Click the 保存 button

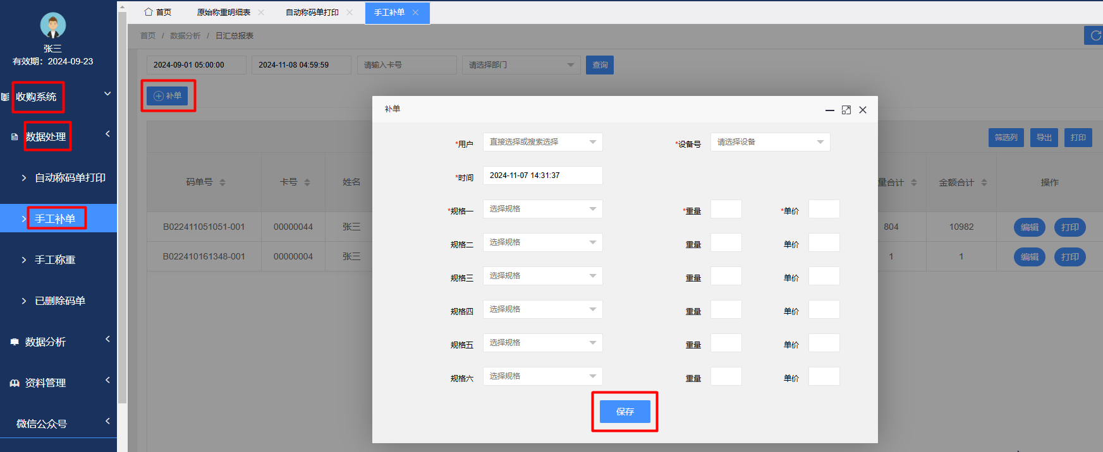(625, 412)
